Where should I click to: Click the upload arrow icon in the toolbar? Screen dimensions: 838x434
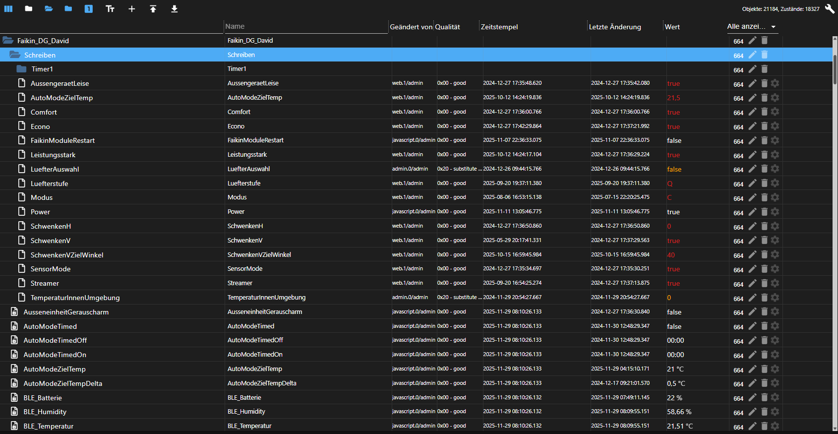click(x=153, y=9)
